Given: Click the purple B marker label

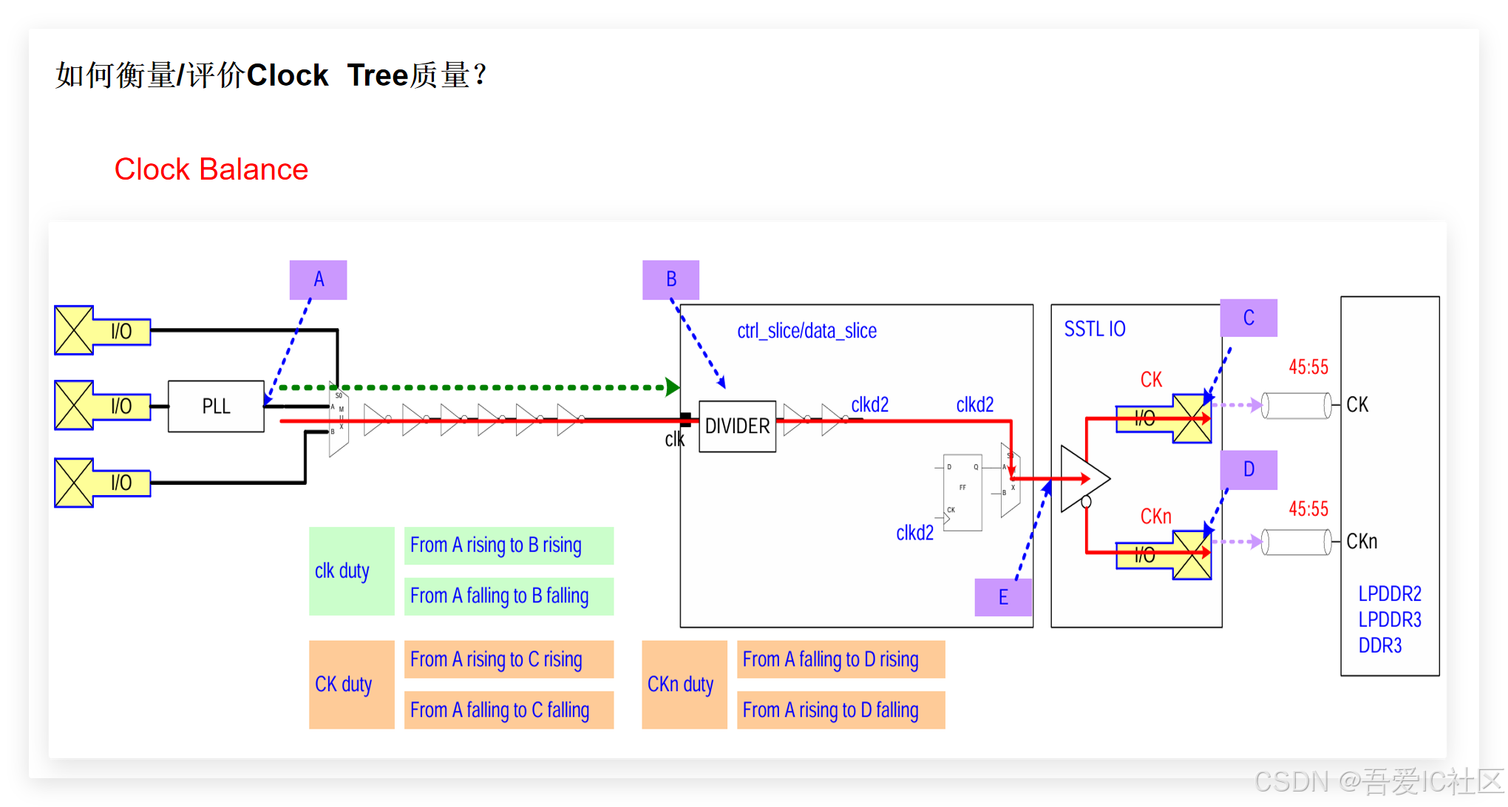Looking at the screenshot, I should pos(670,279).
